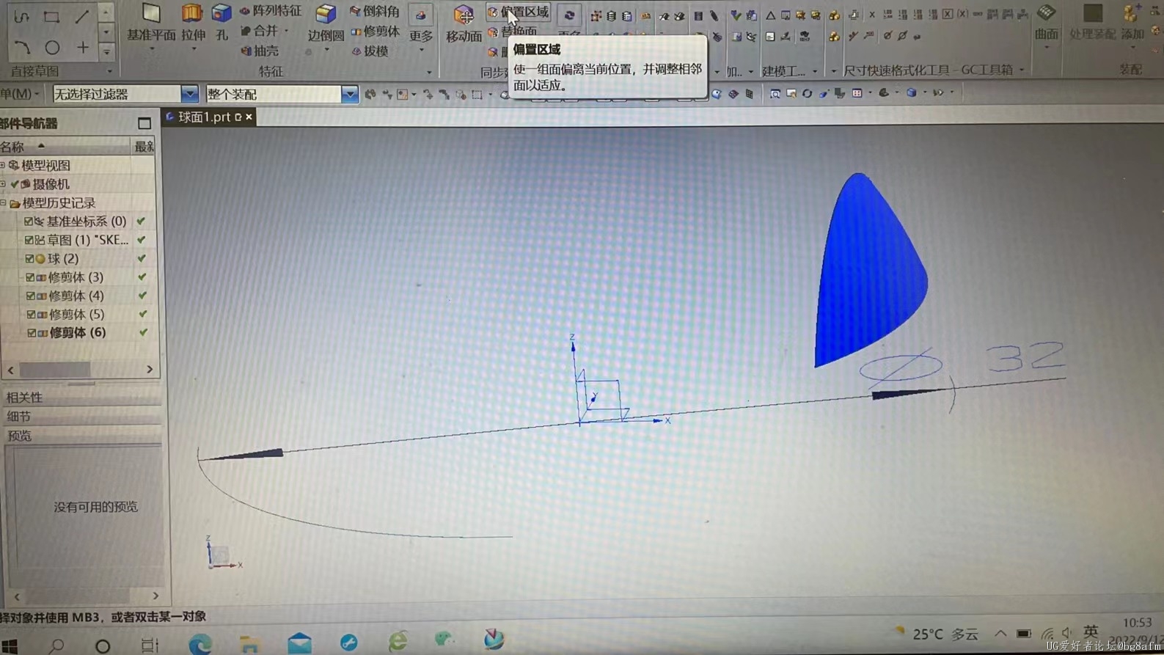Uncheck the 球 (2) feature checkbox

(29, 259)
